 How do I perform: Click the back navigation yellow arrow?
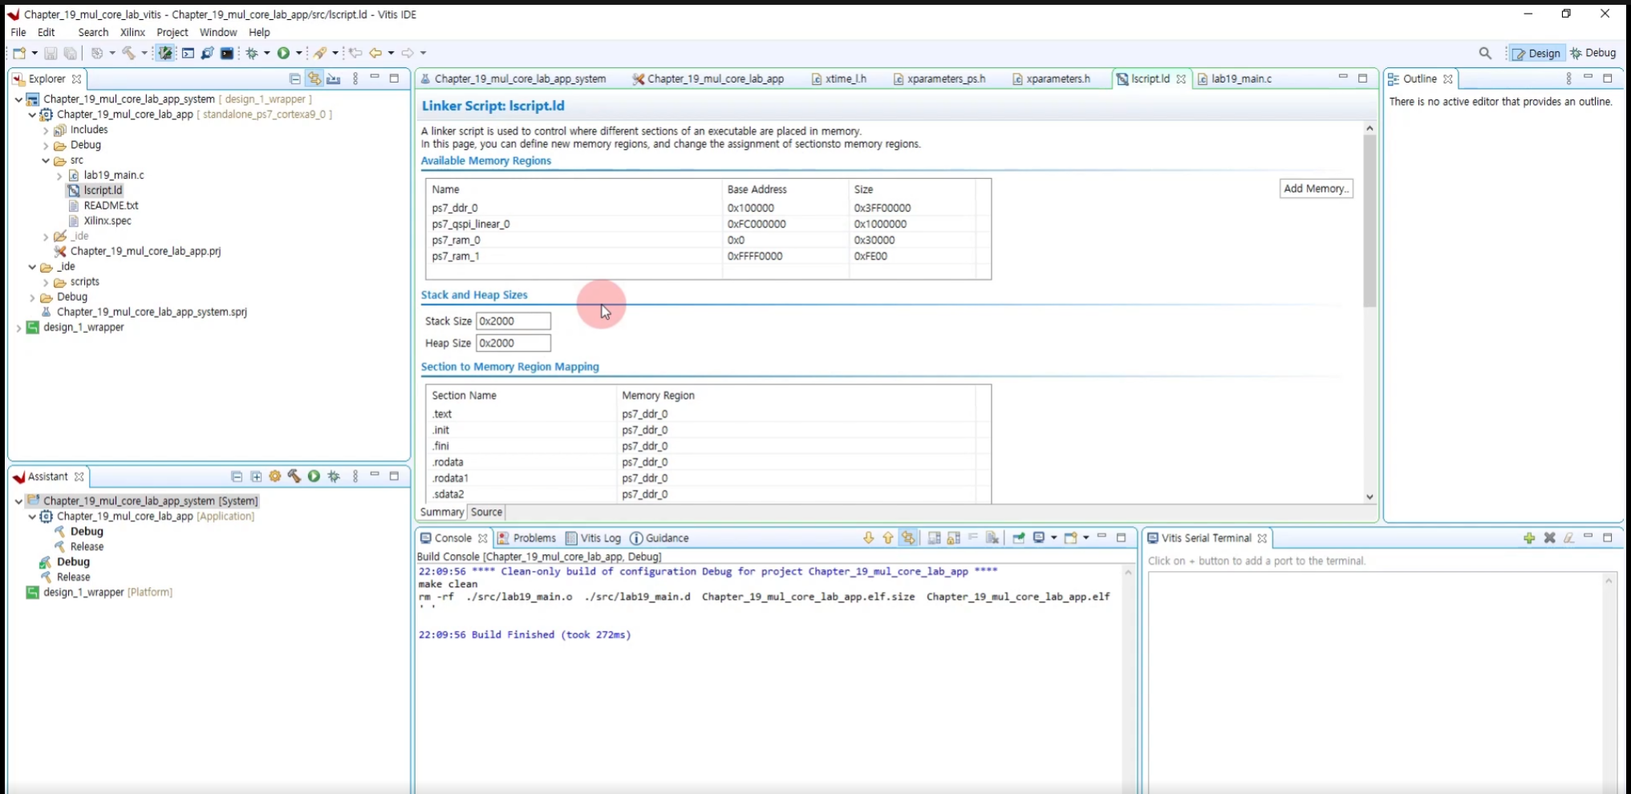pos(375,53)
